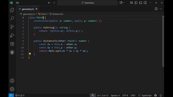This screenshot has width=173, height=97.
Task: Click the lightbulb code action on line 12
Action: pyautogui.click(x=30, y=54)
